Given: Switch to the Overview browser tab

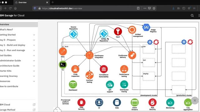Looking at the screenshot, I should [x=31, y=2].
